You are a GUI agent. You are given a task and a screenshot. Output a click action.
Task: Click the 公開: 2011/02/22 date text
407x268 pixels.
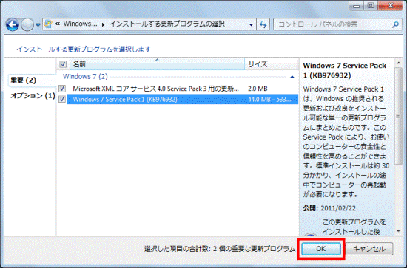pos(329,208)
